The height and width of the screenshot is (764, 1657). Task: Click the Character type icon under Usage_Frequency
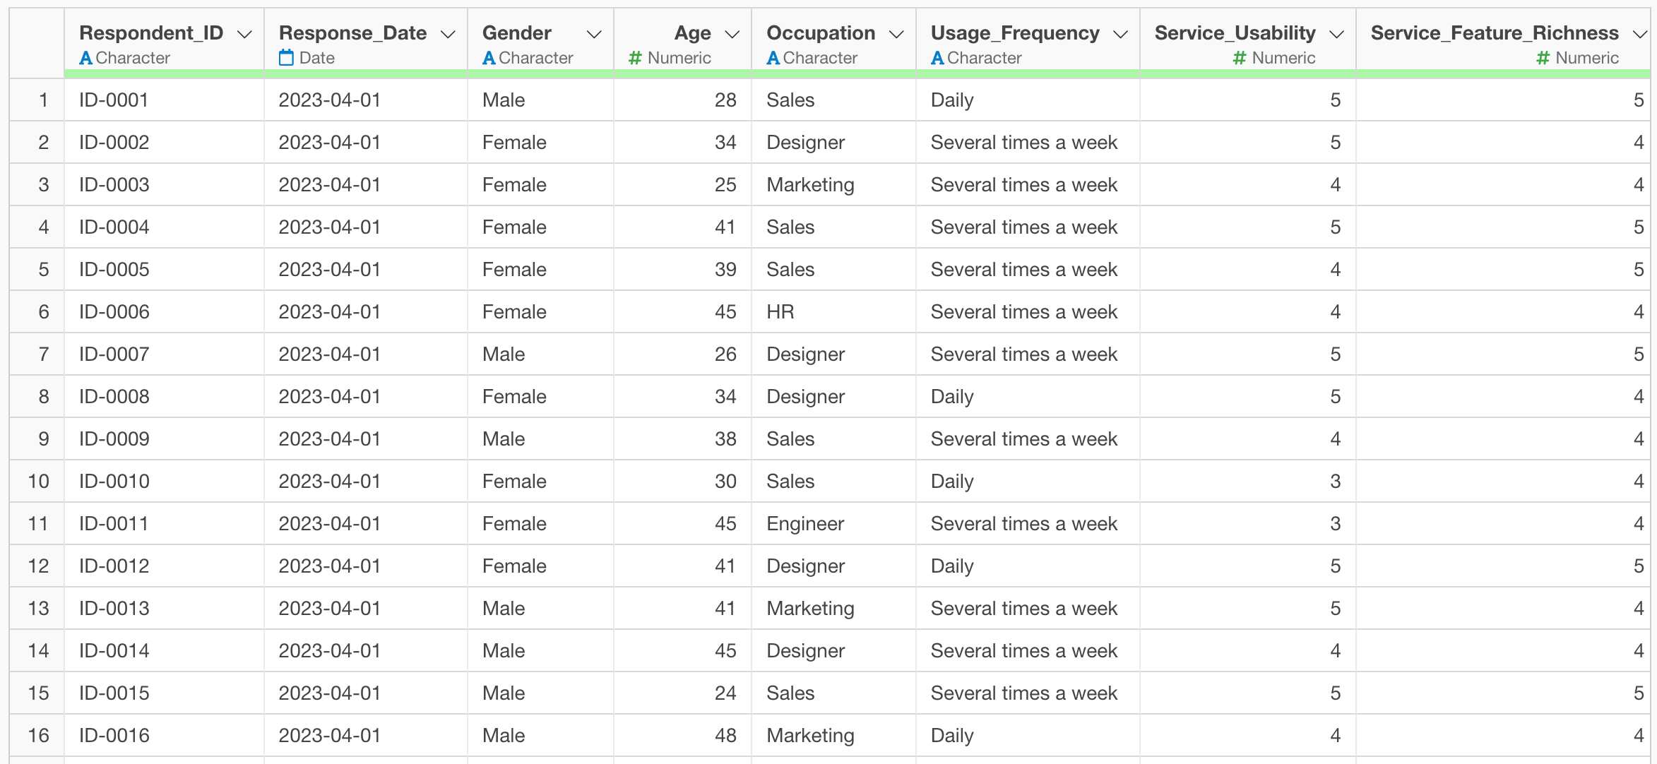[x=937, y=58]
